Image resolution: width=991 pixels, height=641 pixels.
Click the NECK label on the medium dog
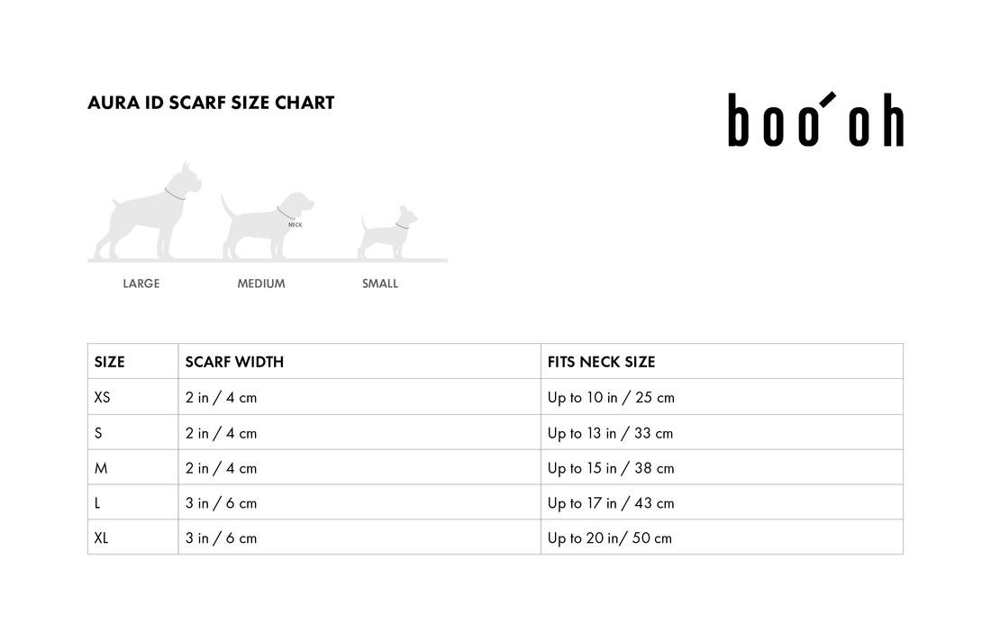295,225
